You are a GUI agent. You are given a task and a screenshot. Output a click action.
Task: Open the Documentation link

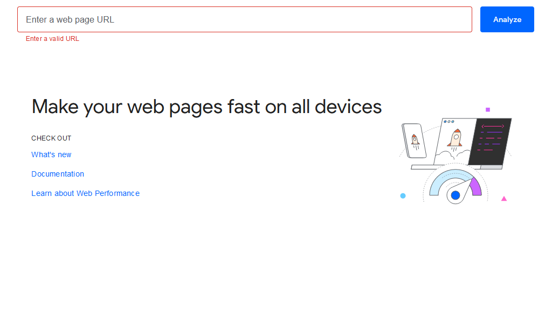pyautogui.click(x=58, y=174)
